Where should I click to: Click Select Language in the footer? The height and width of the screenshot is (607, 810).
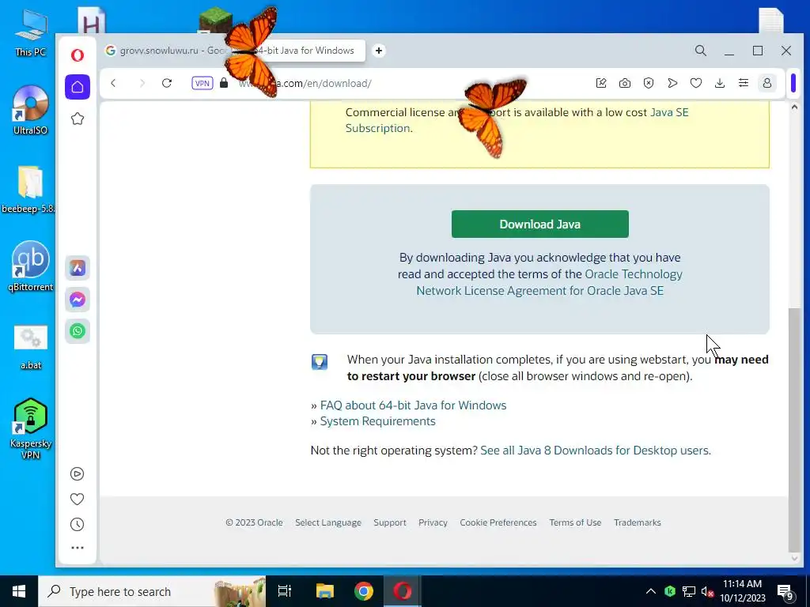click(328, 522)
